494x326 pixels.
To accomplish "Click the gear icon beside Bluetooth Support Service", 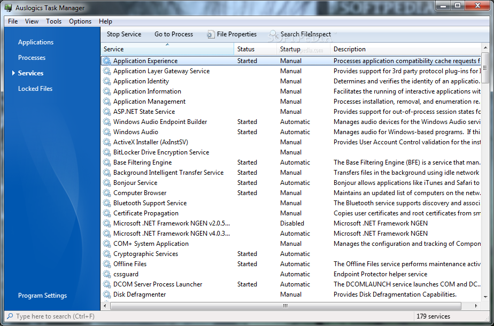I will pos(107,203).
